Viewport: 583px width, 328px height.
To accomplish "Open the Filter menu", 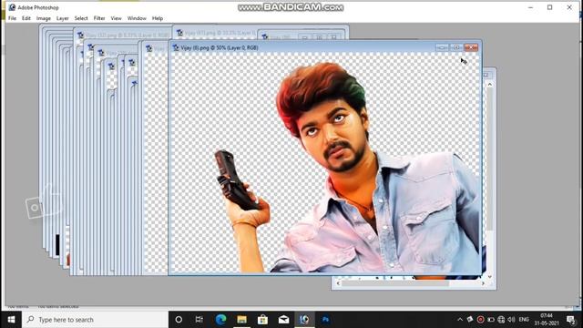I will click(x=99, y=18).
